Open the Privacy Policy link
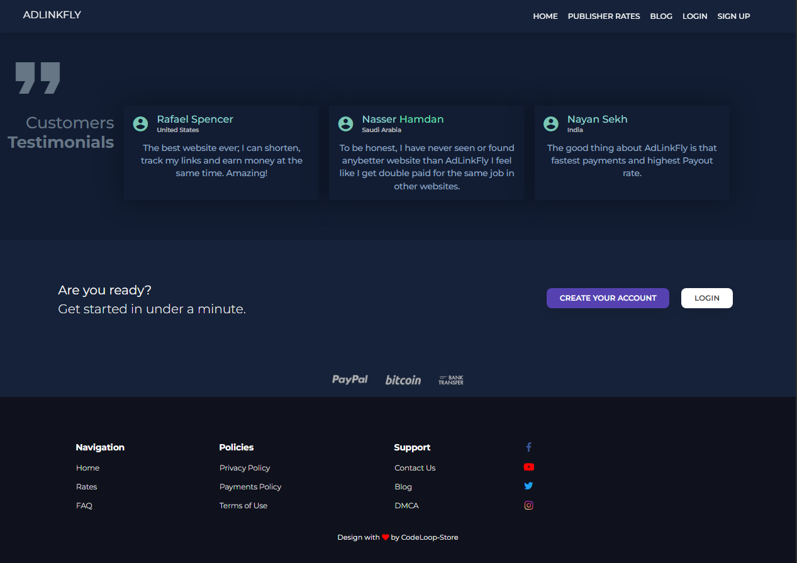 [245, 468]
